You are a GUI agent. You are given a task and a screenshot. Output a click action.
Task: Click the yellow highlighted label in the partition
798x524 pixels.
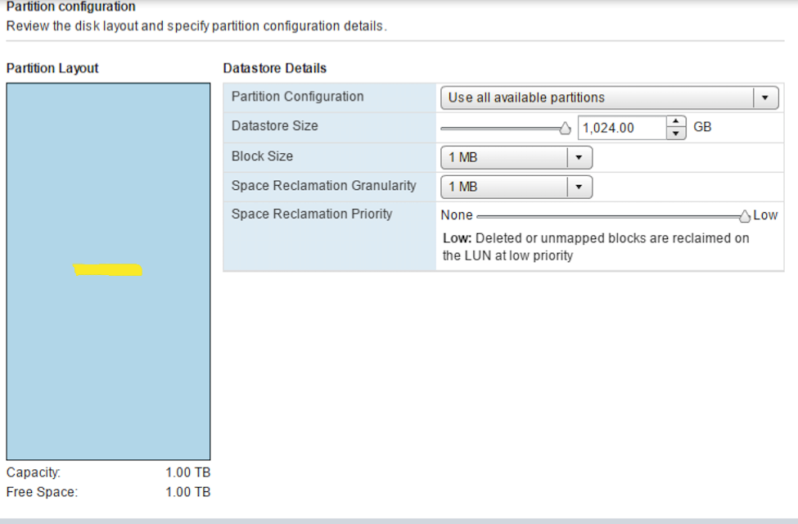pos(108,270)
